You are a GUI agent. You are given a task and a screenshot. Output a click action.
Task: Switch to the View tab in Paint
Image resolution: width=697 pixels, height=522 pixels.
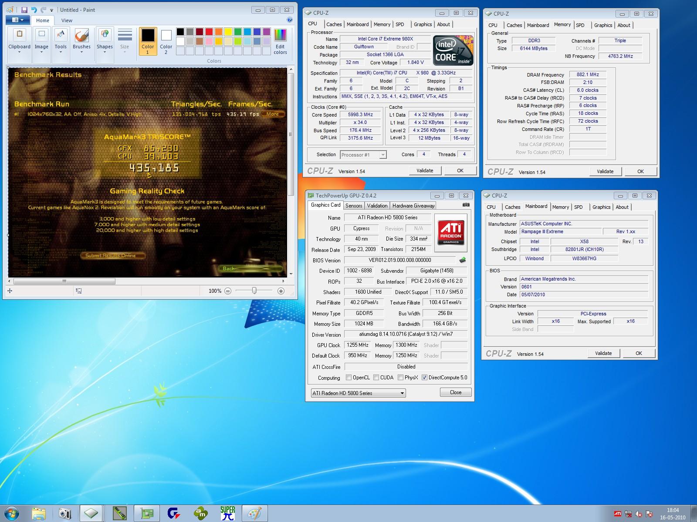point(67,20)
